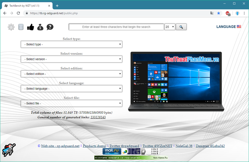Open the Twitter @WZorNET link
Image resolution: width=249 pixels, height=162 pixels.
point(157,146)
